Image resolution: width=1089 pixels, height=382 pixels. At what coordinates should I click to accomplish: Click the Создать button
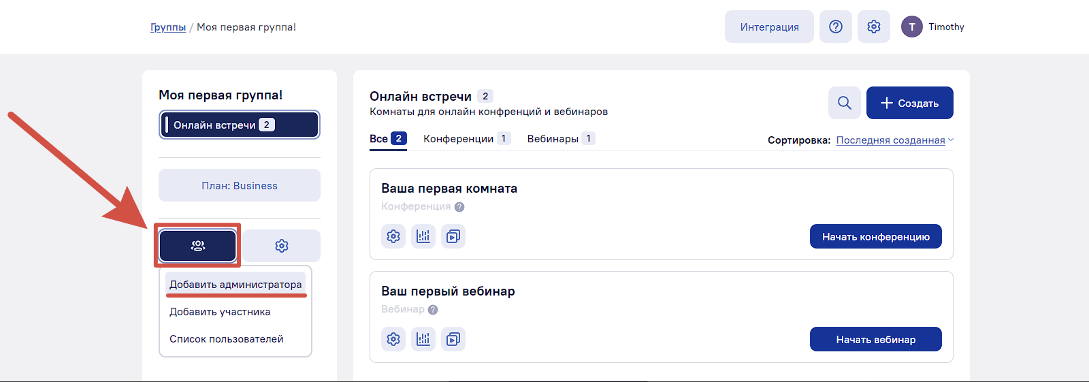pos(909,103)
